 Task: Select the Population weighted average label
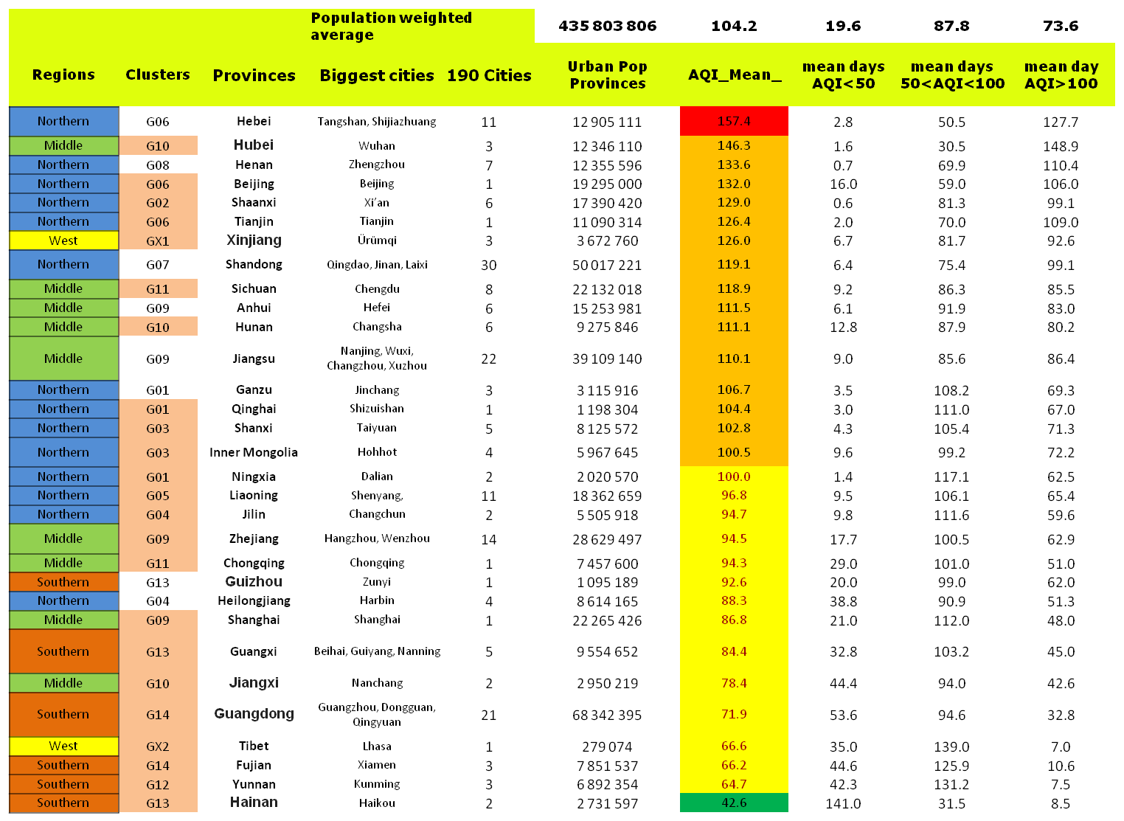pyautogui.click(x=391, y=26)
